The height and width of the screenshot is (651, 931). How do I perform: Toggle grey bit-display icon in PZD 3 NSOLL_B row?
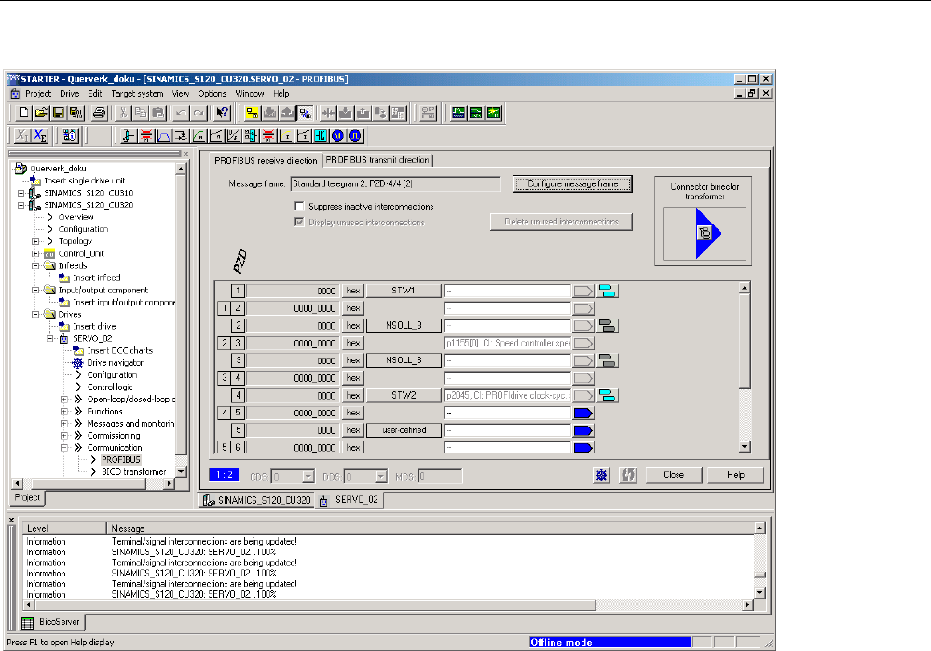608,360
